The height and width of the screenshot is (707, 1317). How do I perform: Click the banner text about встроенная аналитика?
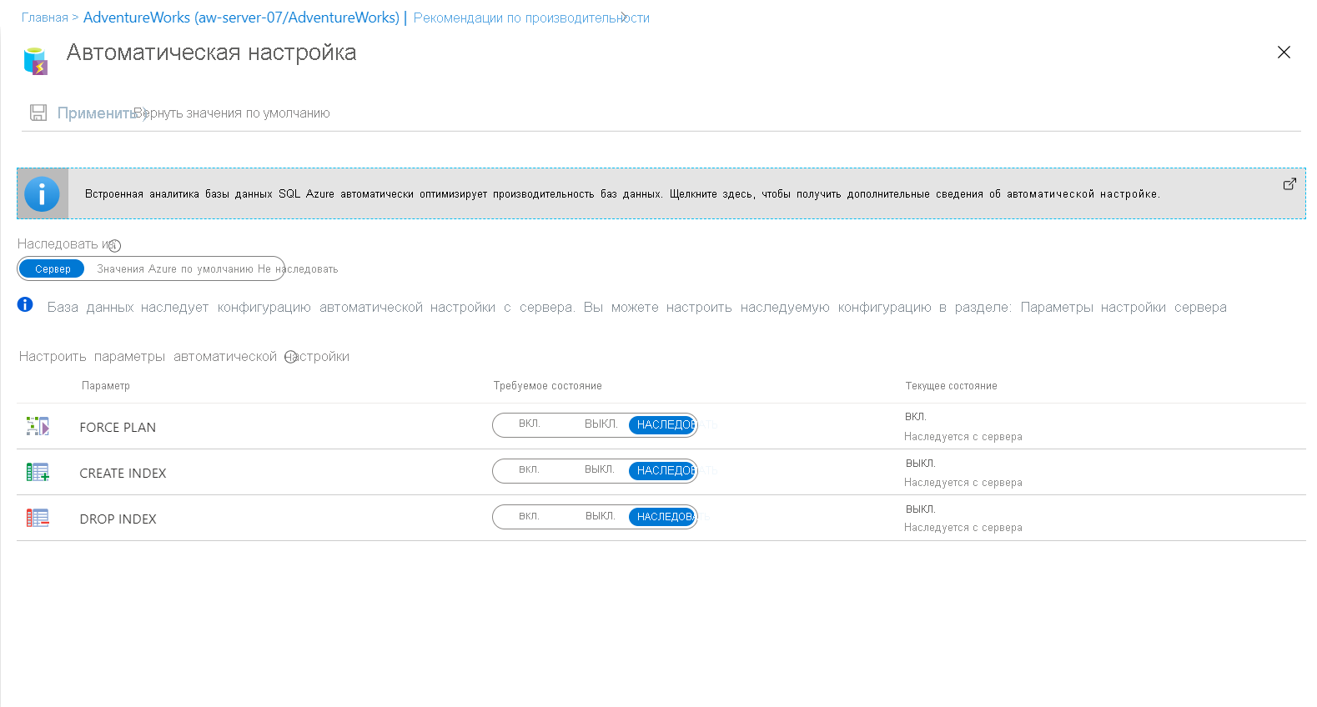[622, 194]
